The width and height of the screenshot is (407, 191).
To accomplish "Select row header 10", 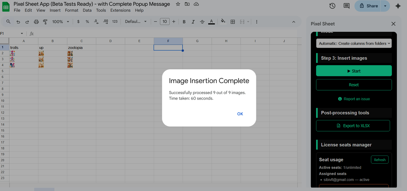I will (3, 101).
